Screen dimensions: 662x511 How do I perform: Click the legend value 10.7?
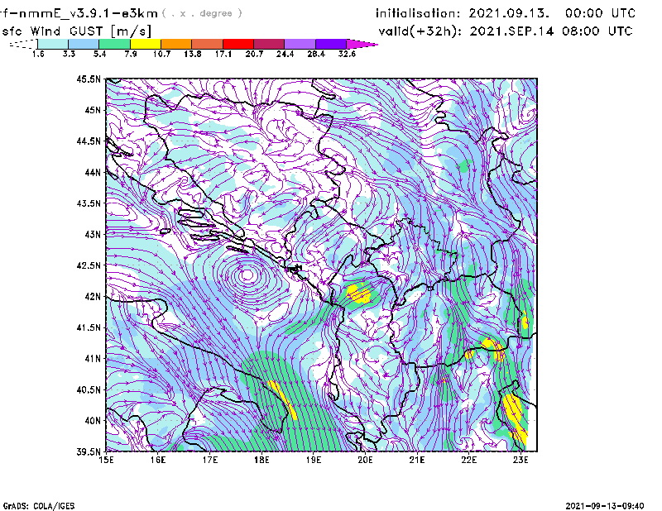161,54
